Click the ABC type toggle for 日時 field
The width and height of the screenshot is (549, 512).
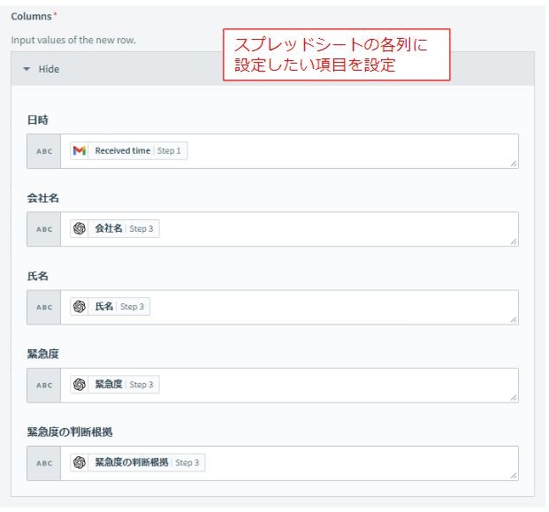pos(44,151)
